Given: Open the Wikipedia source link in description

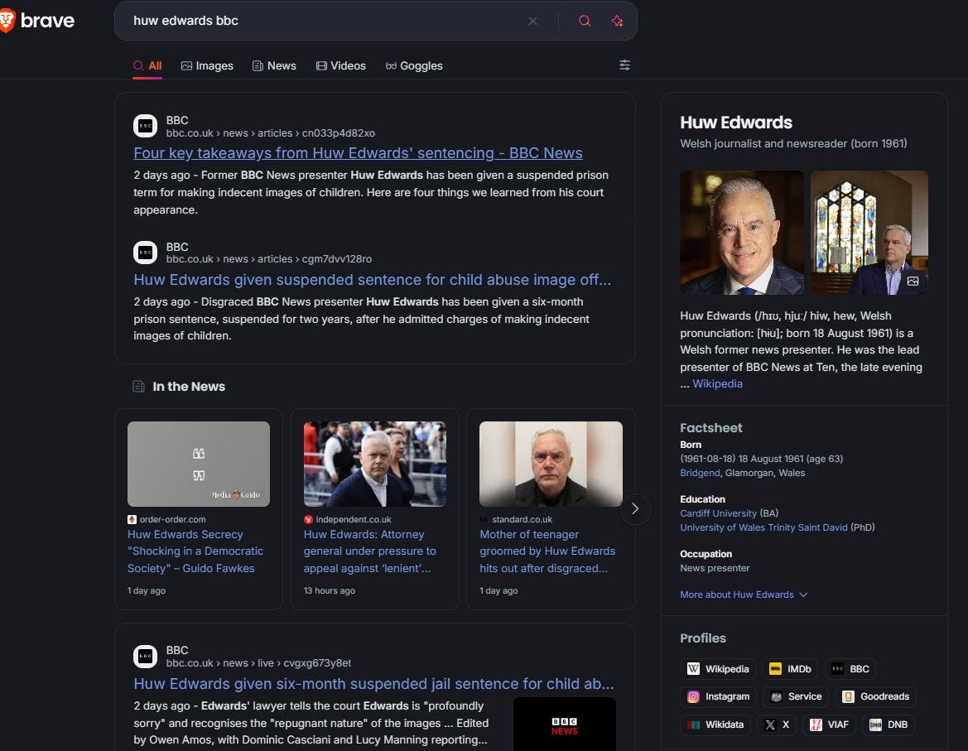Looking at the screenshot, I should 717,383.
